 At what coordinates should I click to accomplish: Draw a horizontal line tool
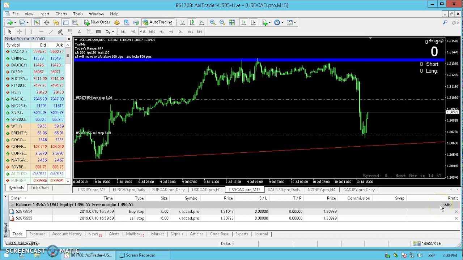click(41, 32)
